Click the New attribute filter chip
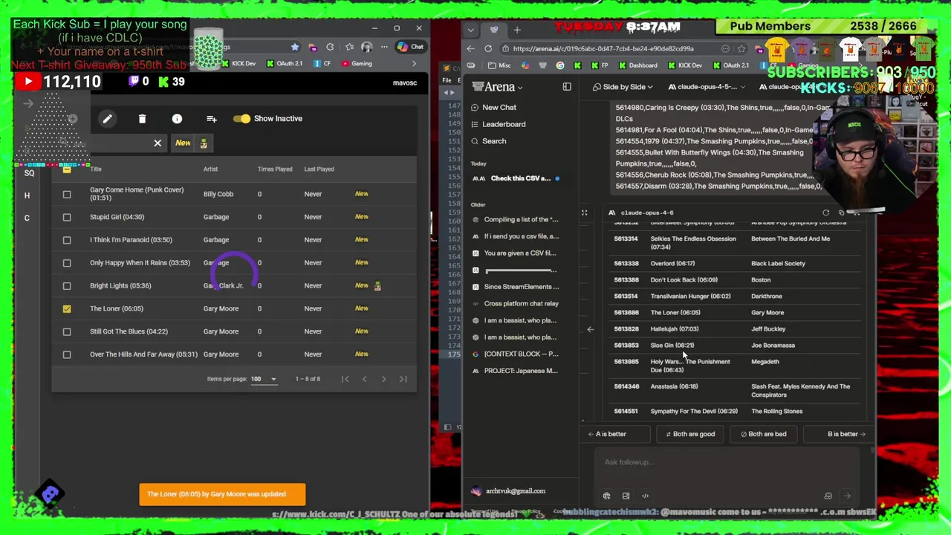This screenshot has width=951, height=535. [x=183, y=143]
